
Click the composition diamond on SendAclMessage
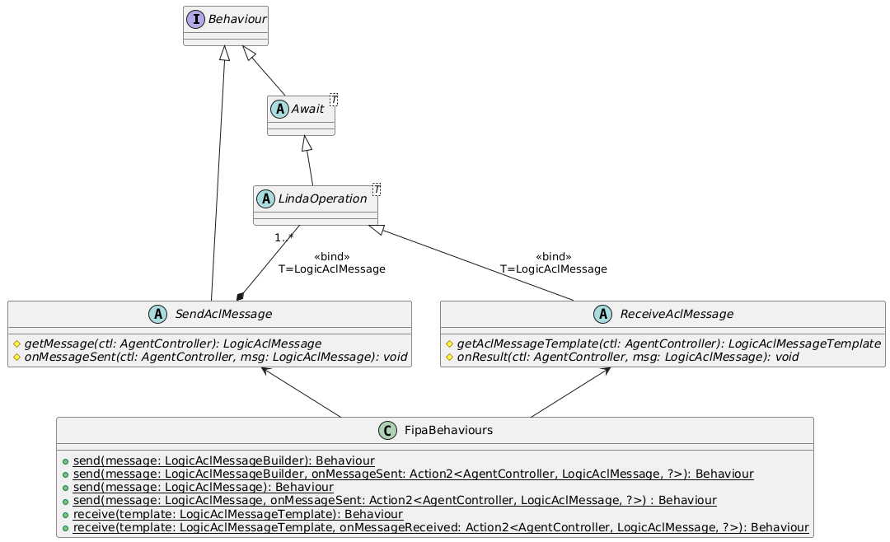point(240,296)
